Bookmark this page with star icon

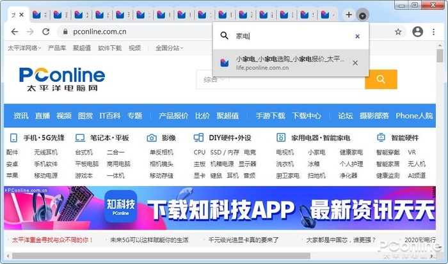point(398,32)
